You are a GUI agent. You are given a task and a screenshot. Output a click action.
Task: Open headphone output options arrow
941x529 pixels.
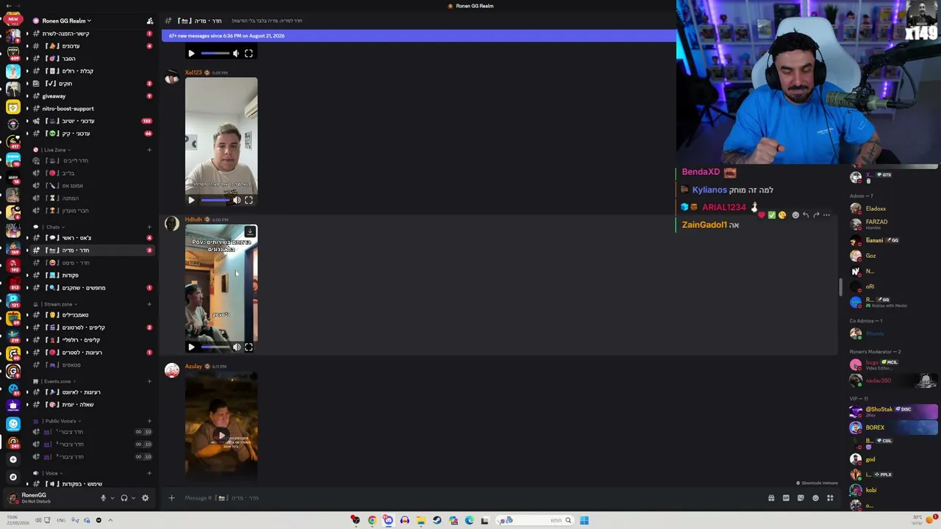[x=133, y=498]
